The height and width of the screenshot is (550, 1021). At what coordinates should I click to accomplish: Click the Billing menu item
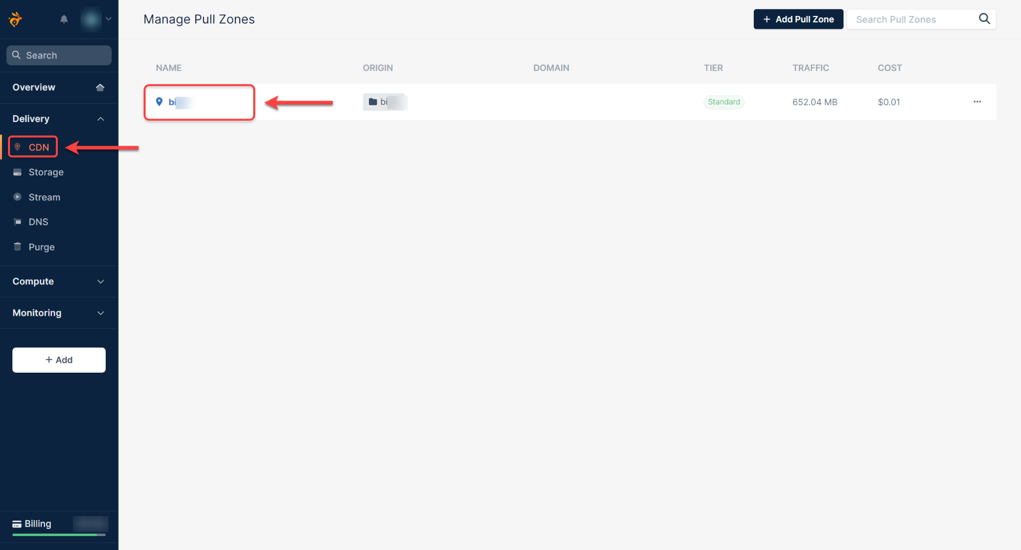[37, 524]
